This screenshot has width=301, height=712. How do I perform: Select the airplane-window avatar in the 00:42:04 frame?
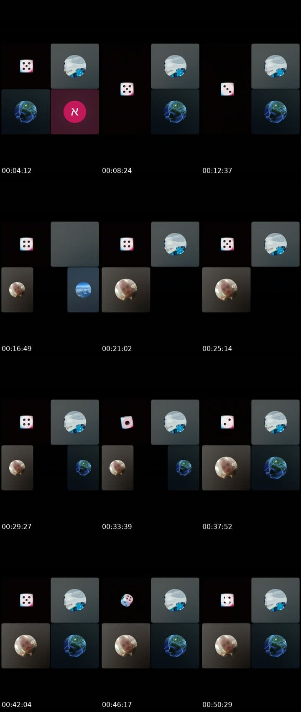pos(75,600)
